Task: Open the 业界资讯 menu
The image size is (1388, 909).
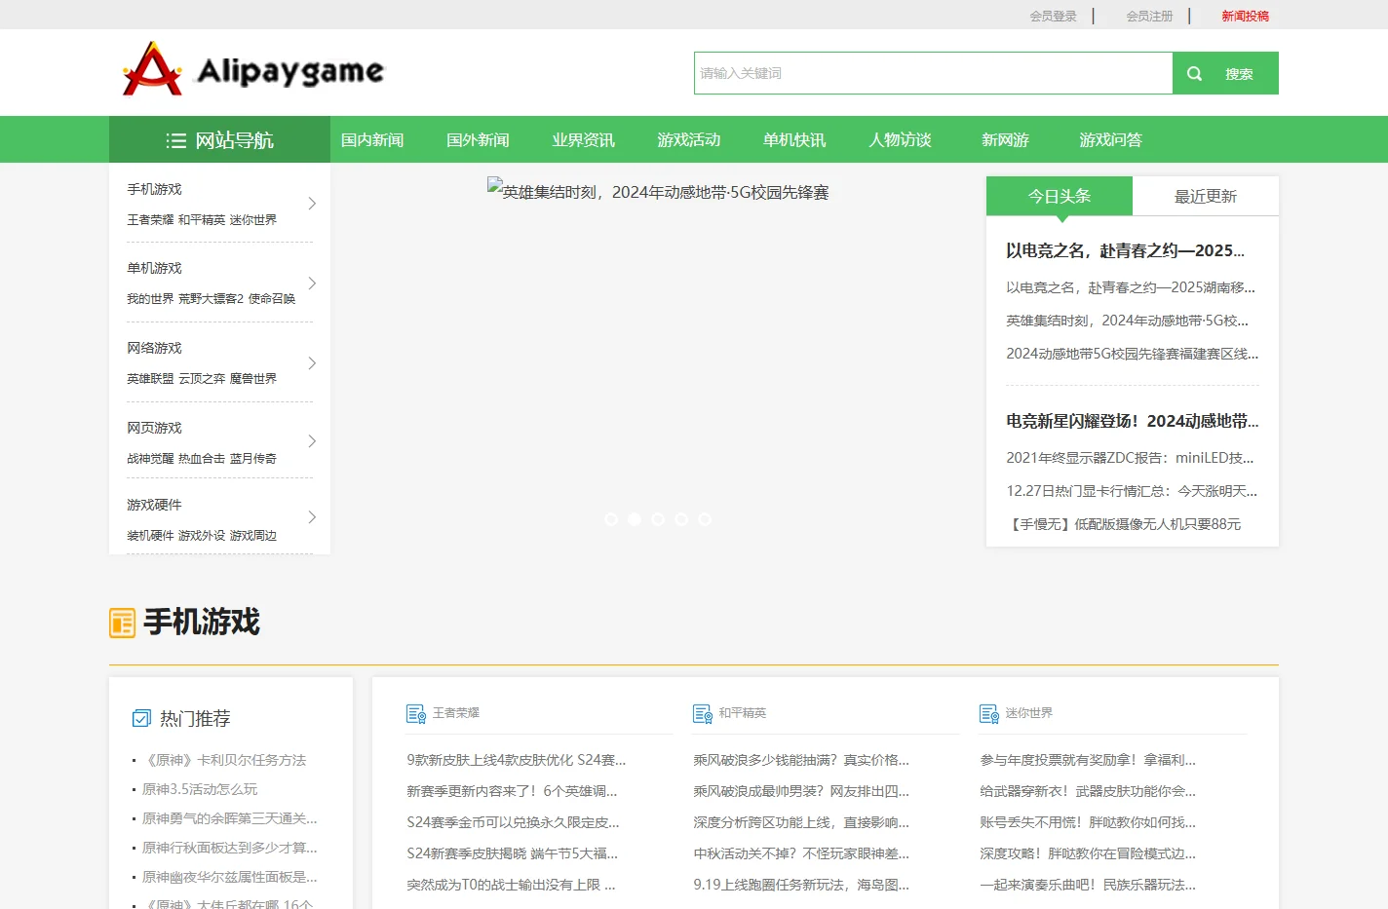Action: click(583, 139)
